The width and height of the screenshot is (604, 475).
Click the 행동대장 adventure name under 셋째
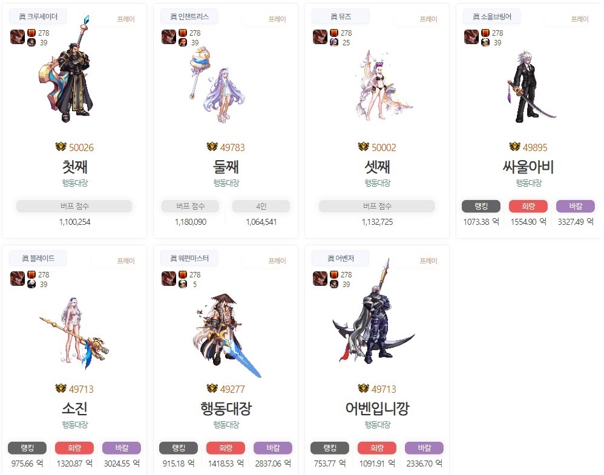[378, 183]
